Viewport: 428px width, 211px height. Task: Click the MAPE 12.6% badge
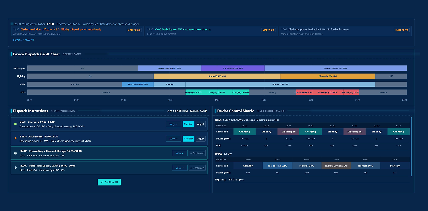134,30
